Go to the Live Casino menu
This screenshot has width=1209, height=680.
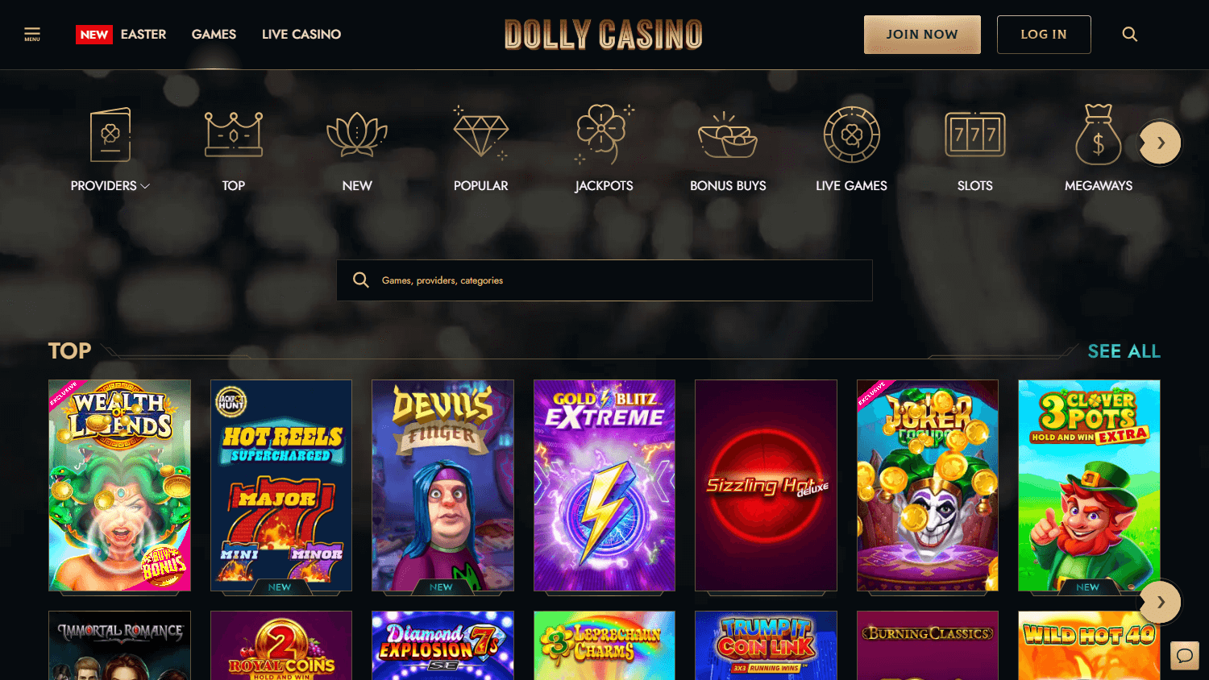tap(301, 35)
